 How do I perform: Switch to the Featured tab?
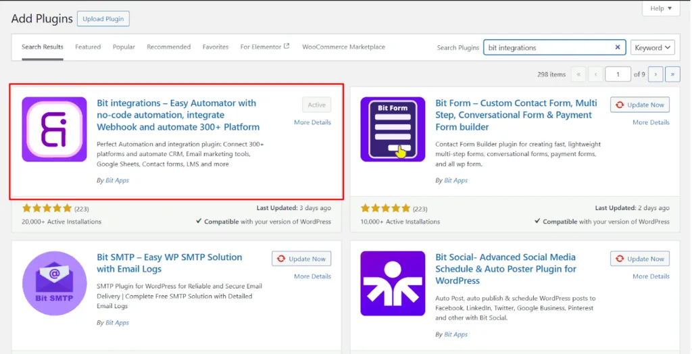pyautogui.click(x=88, y=47)
